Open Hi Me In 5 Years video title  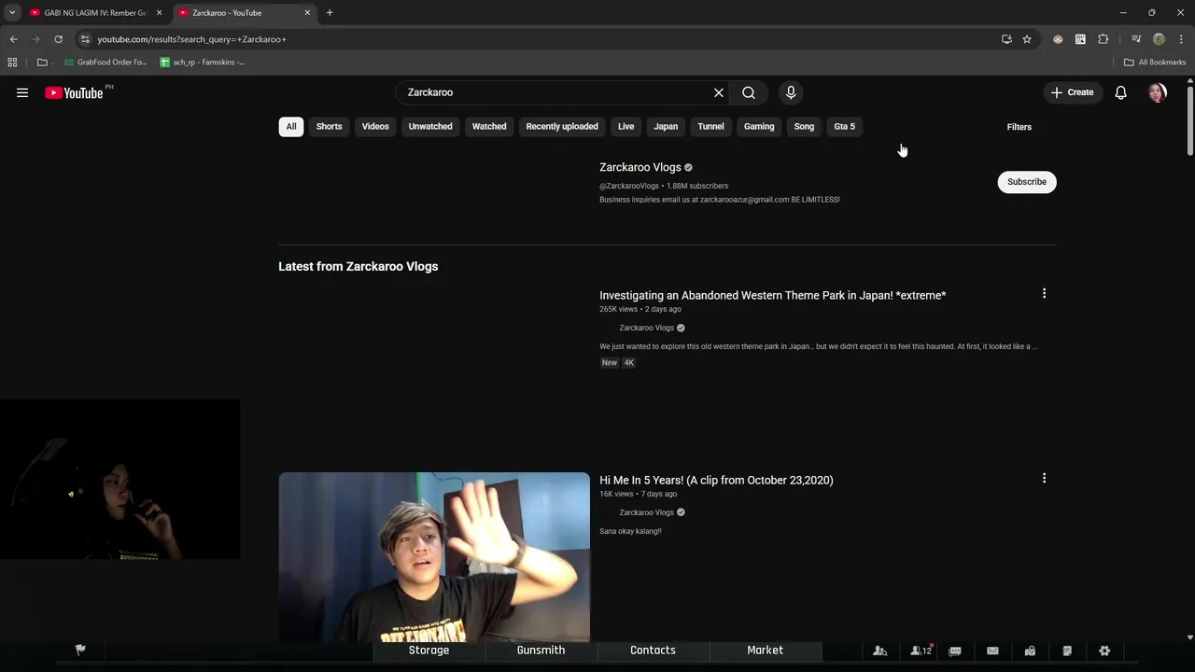click(x=716, y=480)
